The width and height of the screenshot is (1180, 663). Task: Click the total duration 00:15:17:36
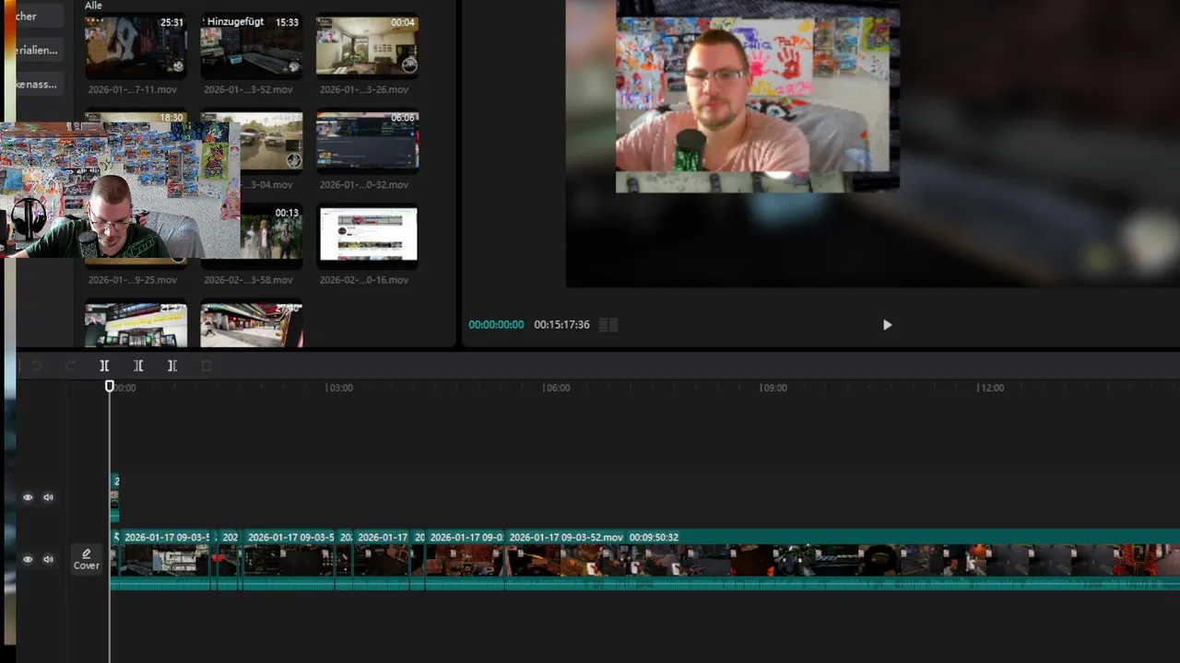pos(561,324)
